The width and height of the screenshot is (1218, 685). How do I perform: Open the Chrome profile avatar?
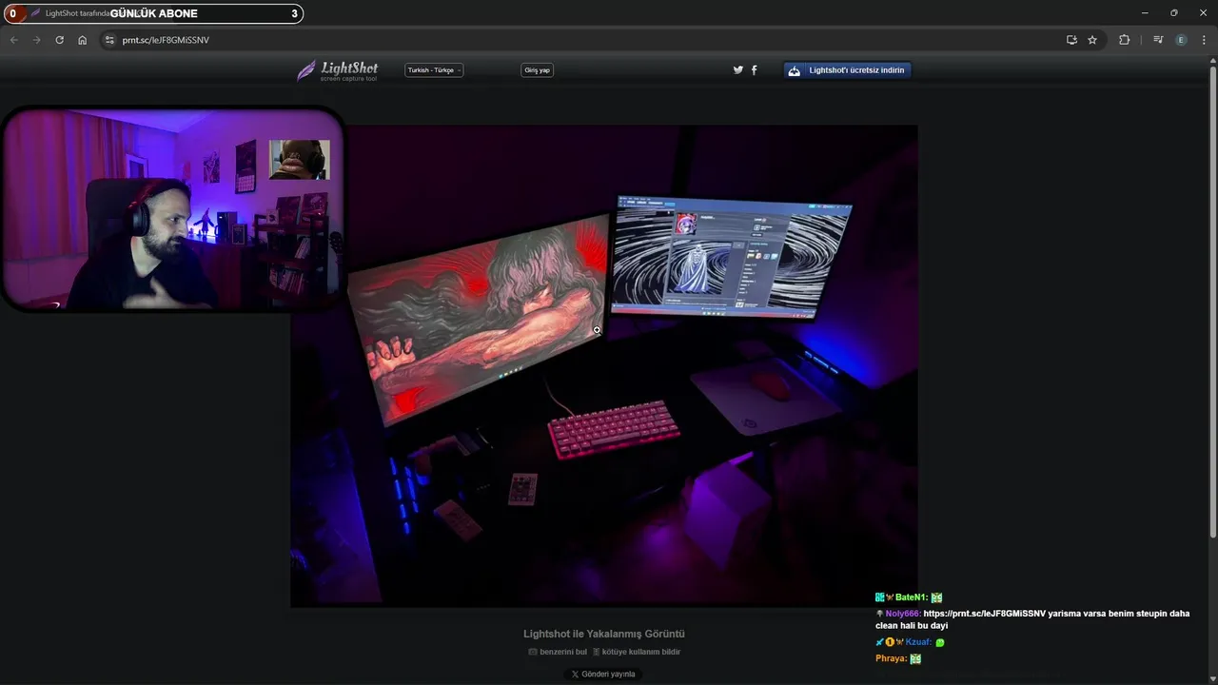(x=1181, y=40)
